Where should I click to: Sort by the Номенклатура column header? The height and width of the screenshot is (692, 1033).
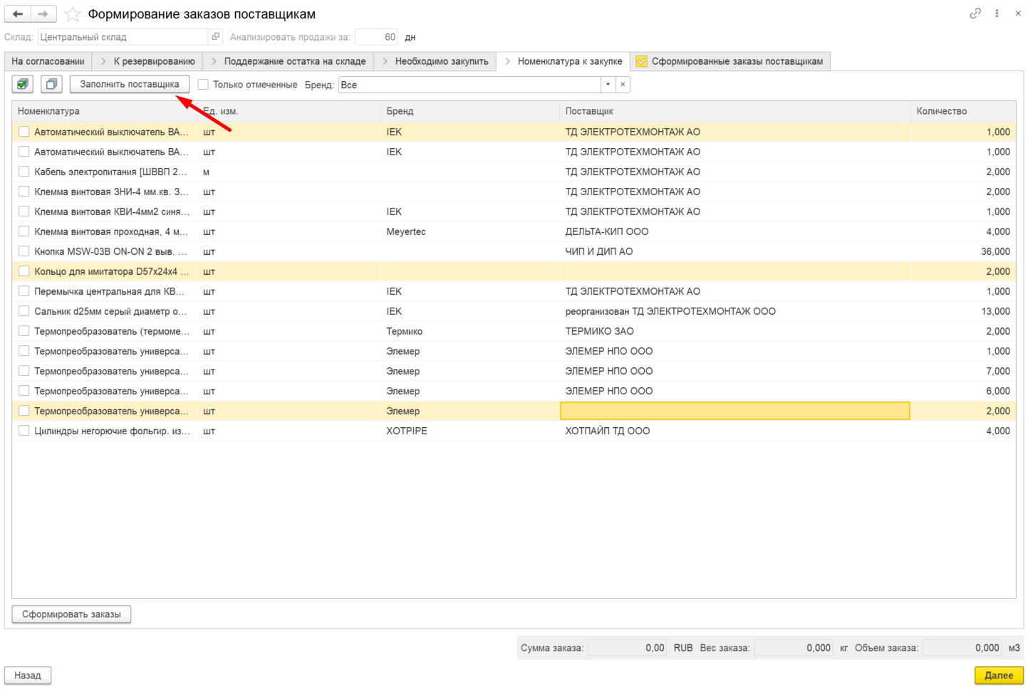click(104, 111)
